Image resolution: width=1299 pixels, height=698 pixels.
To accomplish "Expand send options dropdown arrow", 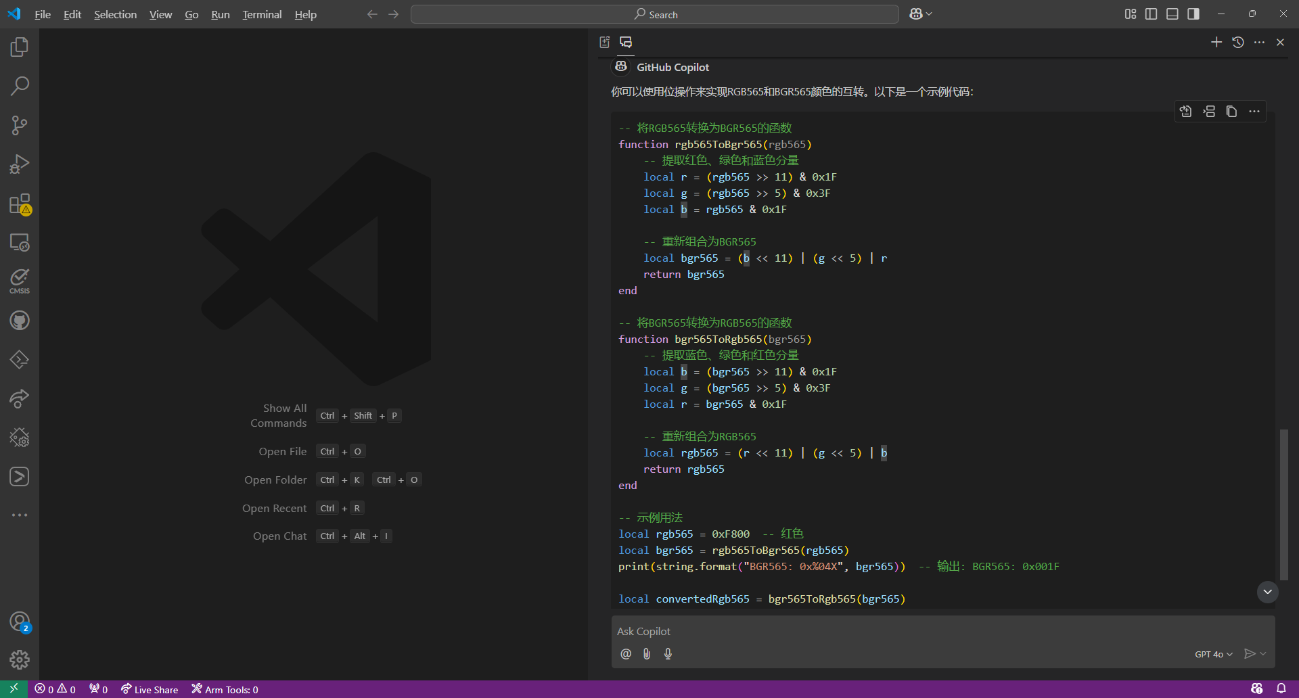I will 1263,653.
